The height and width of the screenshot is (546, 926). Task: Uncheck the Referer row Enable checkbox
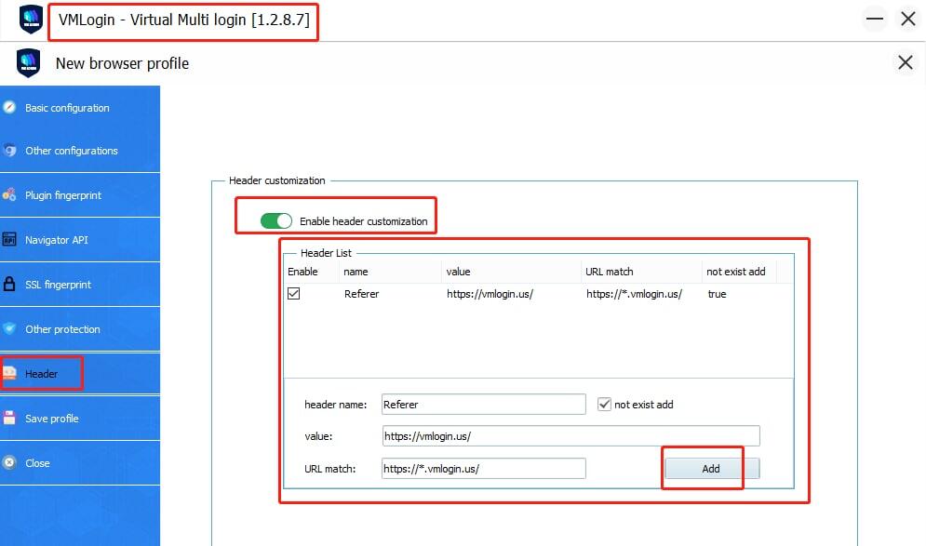294,294
